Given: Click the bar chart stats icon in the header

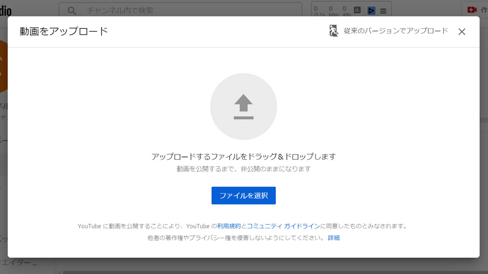Looking at the screenshot, I should [x=357, y=10].
